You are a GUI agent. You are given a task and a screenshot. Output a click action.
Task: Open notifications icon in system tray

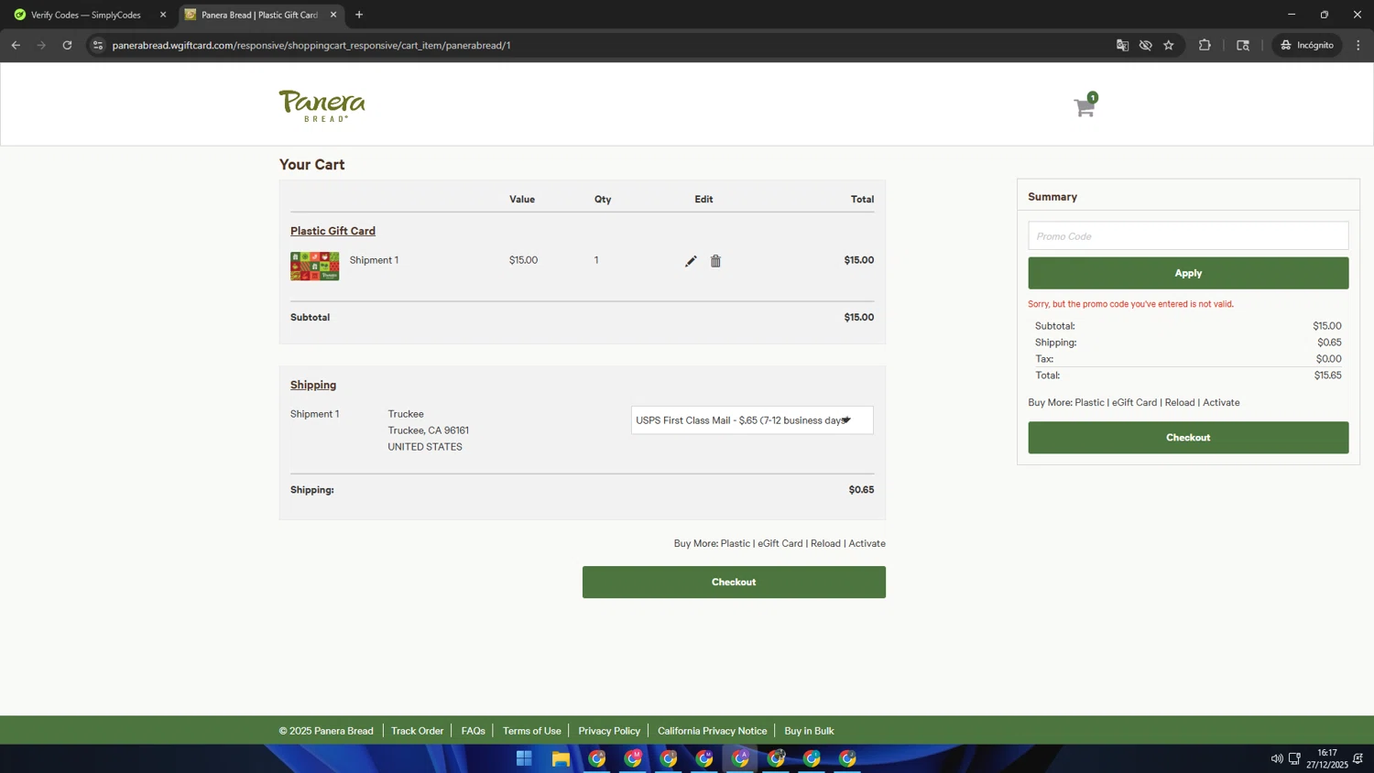click(1358, 758)
